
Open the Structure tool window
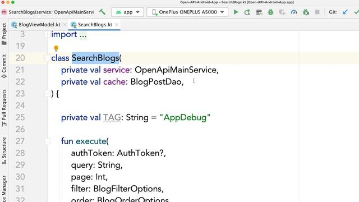(x=4, y=151)
